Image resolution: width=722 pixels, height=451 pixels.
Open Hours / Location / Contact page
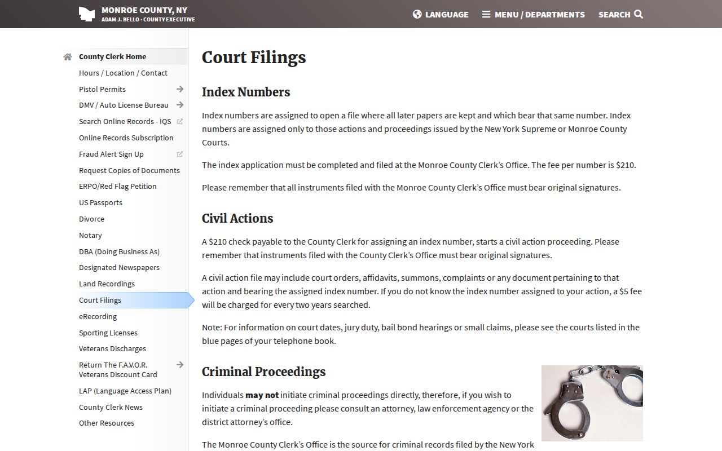123,73
